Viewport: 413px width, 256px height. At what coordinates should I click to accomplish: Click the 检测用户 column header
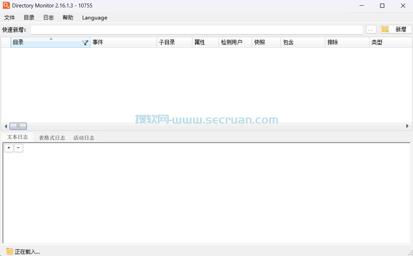click(x=235, y=42)
